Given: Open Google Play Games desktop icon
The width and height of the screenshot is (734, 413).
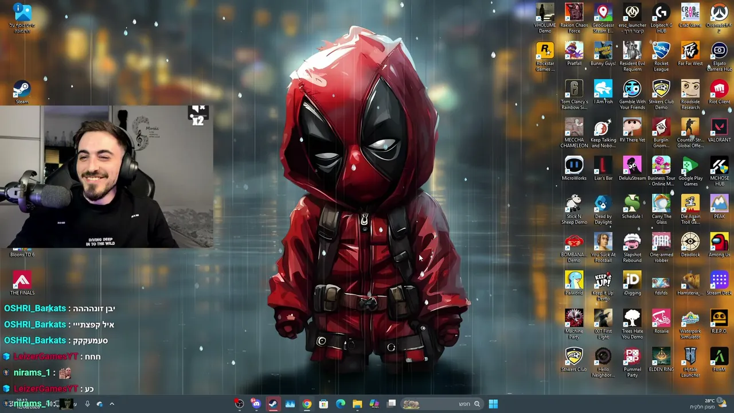Looking at the screenshot, I should (690, 171).
